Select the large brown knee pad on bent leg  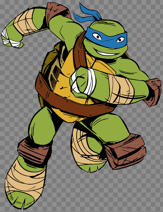point(125,152)
